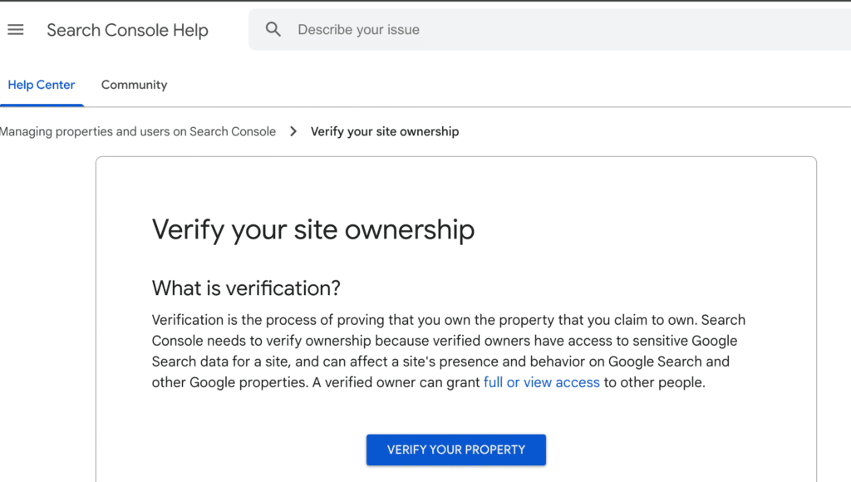Select the 'Verify your site ownership' breadcrumb

tap(385, 131)
